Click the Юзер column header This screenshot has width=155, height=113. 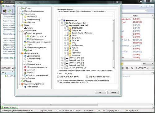point(4,73)
